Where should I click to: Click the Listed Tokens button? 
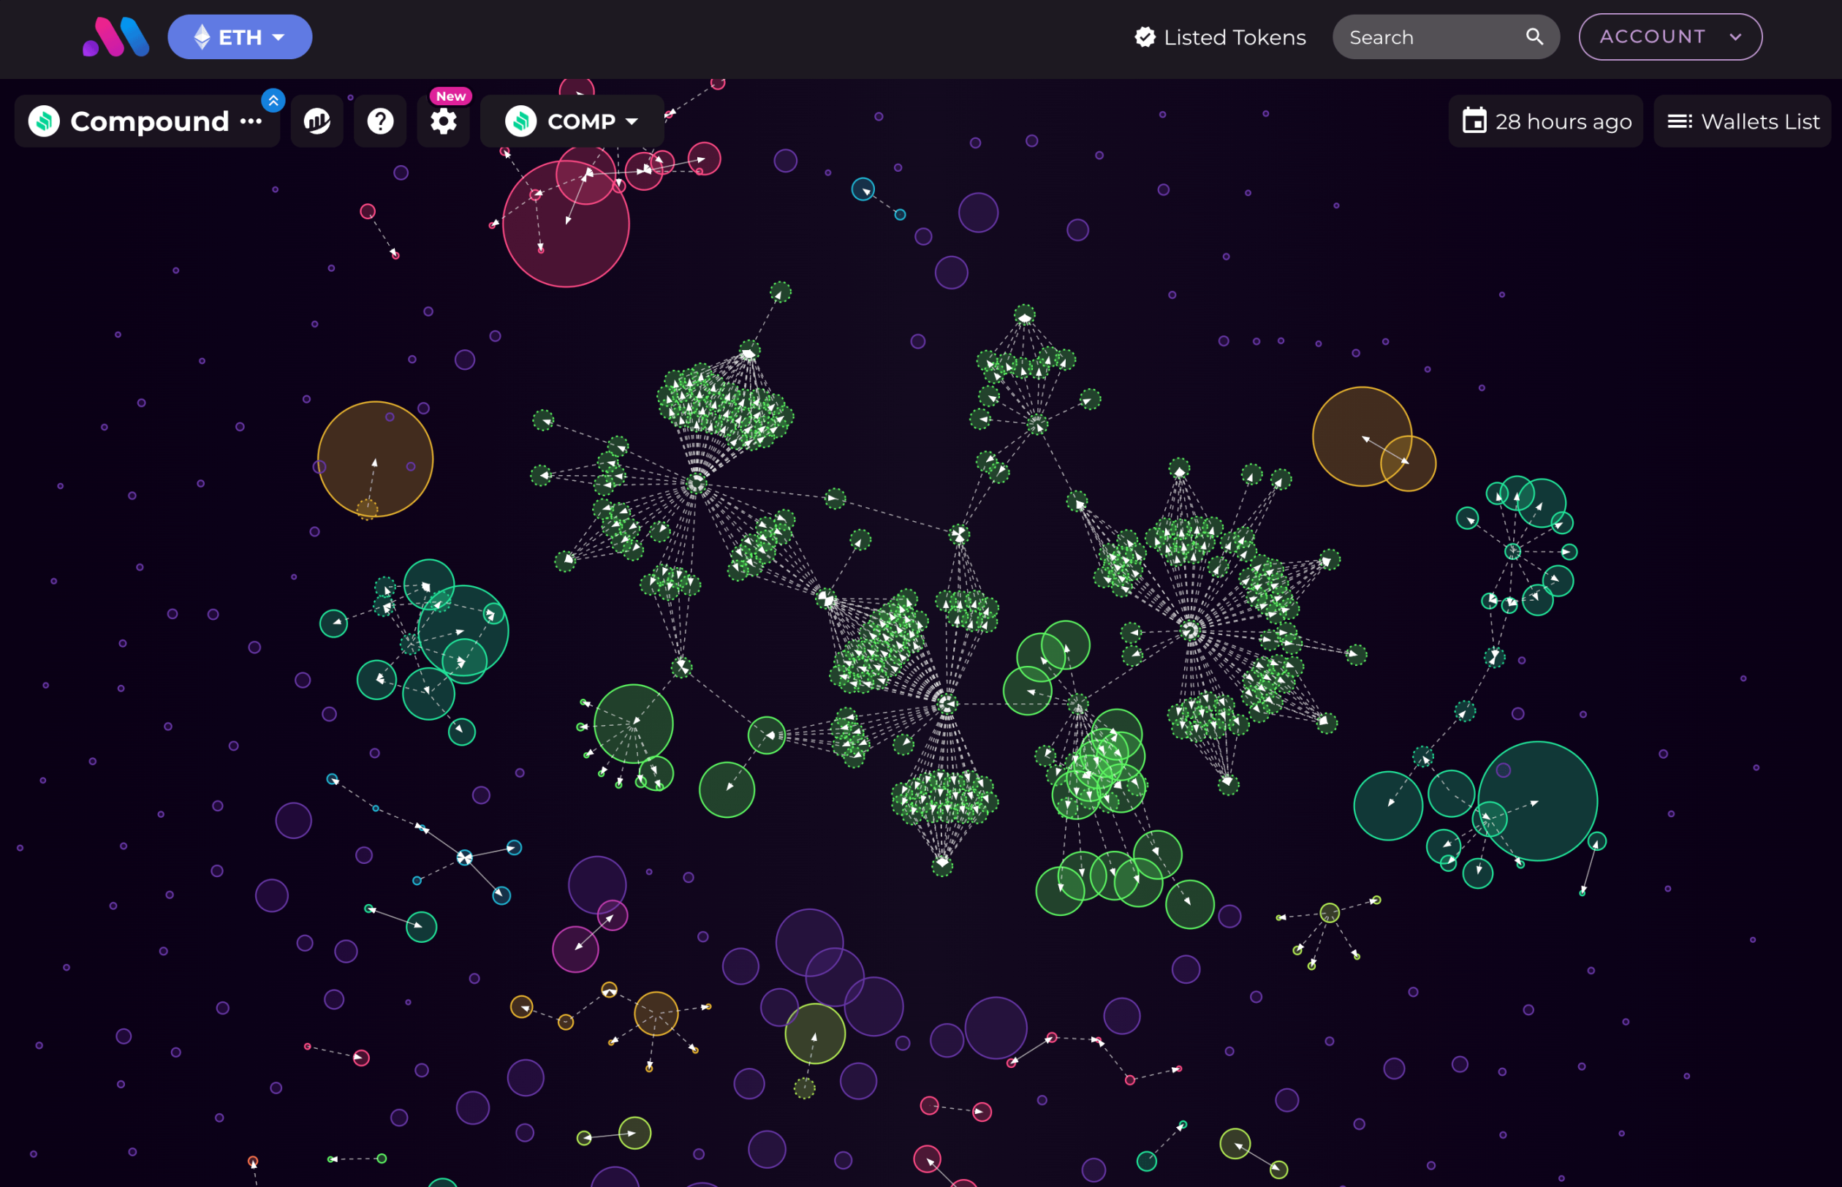[x=1219, y=37]
